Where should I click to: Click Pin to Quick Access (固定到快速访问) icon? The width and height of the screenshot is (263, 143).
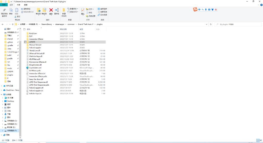4,11
